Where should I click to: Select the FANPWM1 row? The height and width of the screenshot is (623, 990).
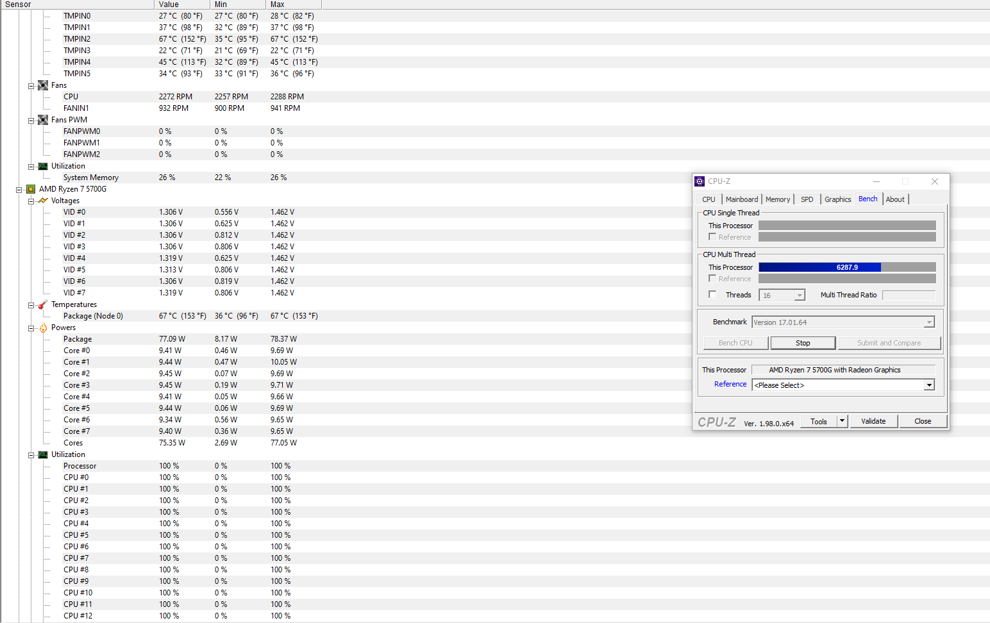[x=495, y=143]
